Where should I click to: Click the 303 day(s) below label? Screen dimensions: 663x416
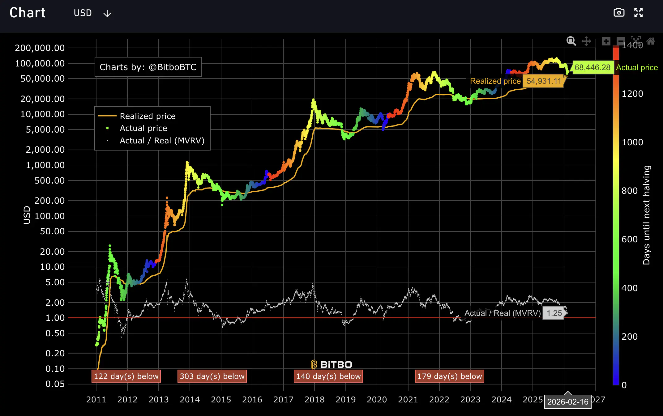click(212, 376)
